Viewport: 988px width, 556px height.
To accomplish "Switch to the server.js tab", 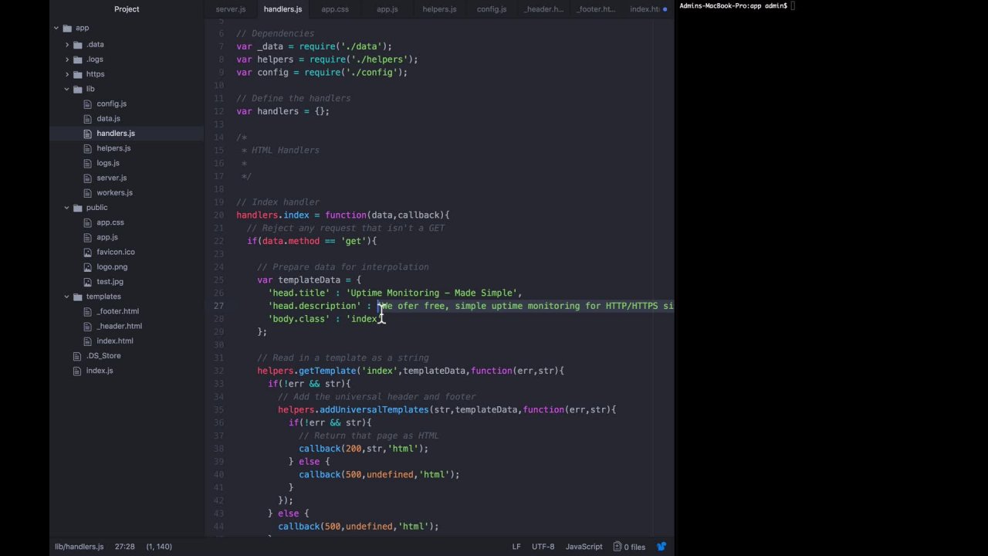I will 230,9.
